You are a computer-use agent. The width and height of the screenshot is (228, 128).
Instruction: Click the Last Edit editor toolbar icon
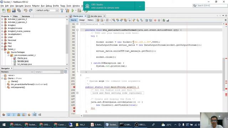(x=98, y=20)
